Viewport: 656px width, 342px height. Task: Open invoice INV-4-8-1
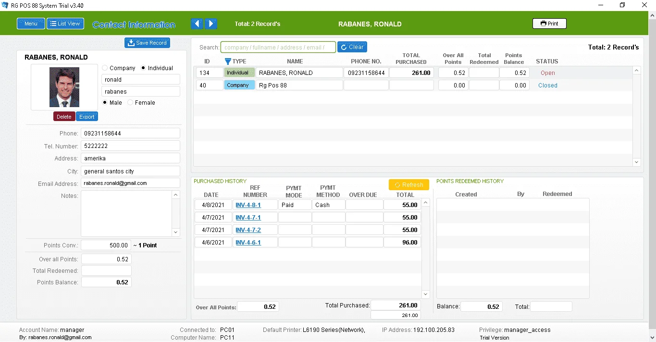point(248,205)
